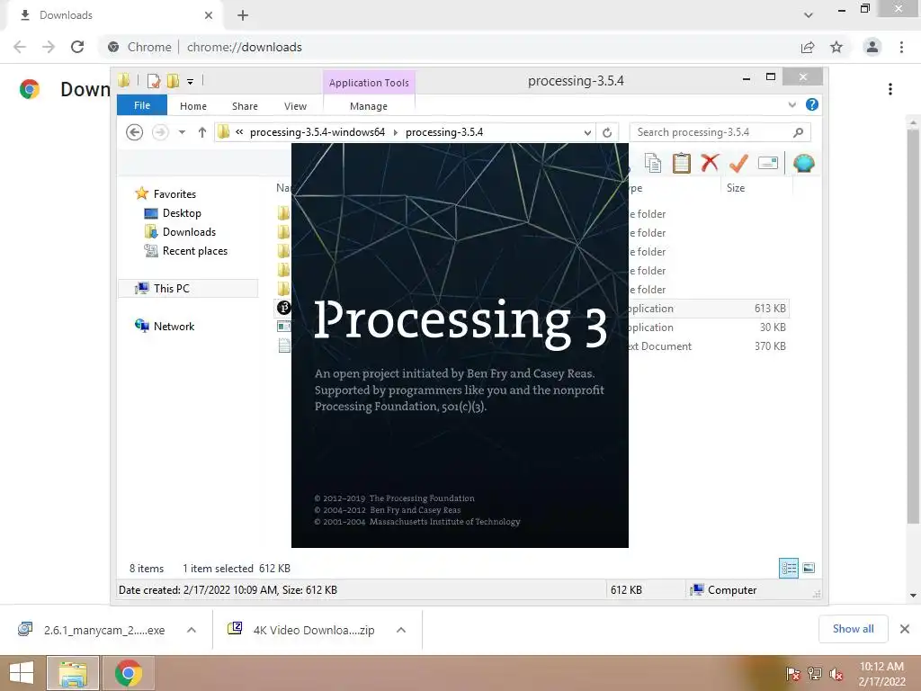
Task: Open a new Chrome tab
Action: click(243, 15)
